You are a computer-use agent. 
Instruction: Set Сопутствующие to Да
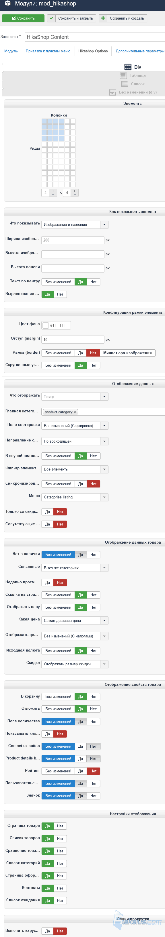(x=48, y=524)
